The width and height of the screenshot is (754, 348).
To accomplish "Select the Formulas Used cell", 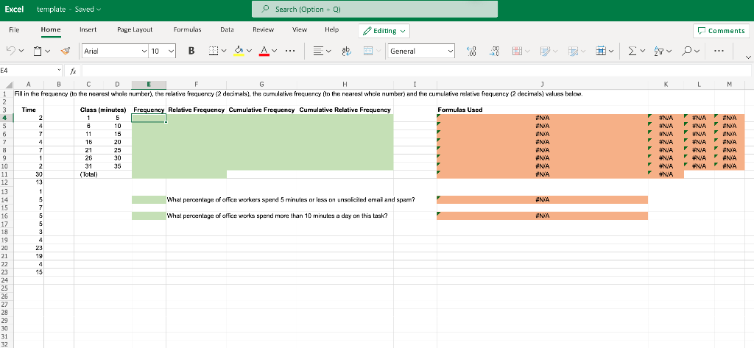I will coord(543,110).
